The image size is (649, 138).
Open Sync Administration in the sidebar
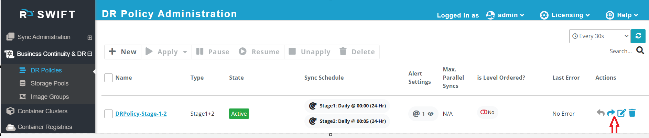pyautogui.click(x=44, y=37)
